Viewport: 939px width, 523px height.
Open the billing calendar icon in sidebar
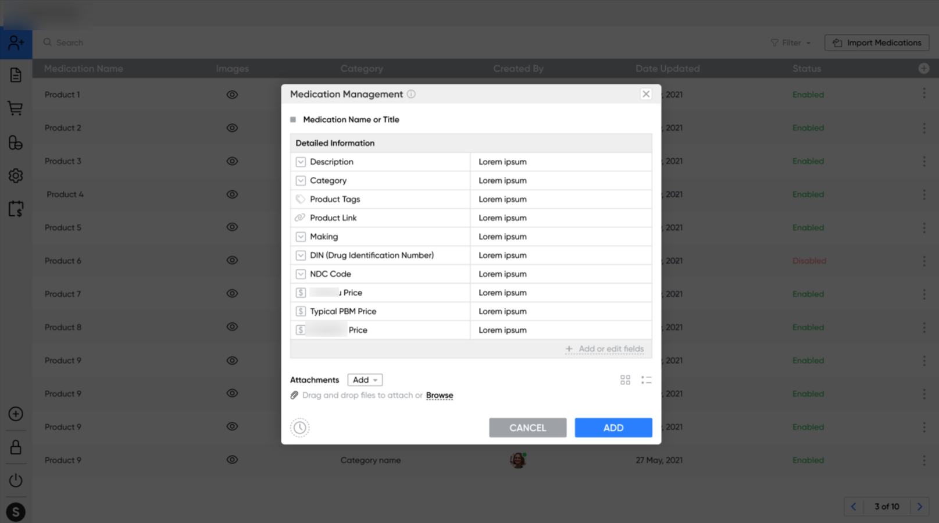coord(16,209)
